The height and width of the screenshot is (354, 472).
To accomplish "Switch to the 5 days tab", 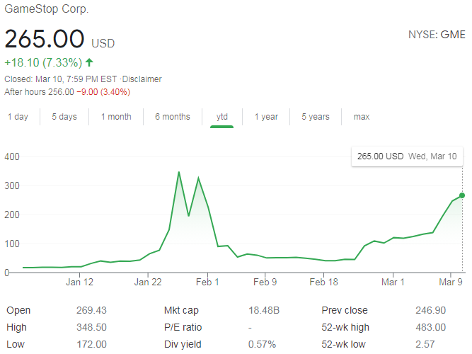I will (64, 117).
